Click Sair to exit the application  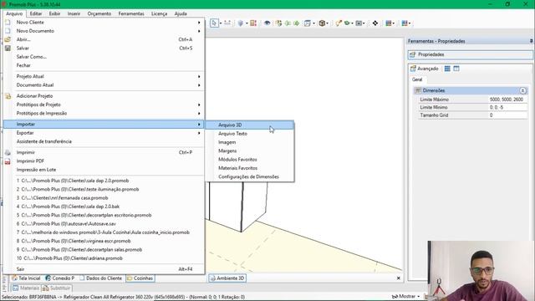click(104, 269)
